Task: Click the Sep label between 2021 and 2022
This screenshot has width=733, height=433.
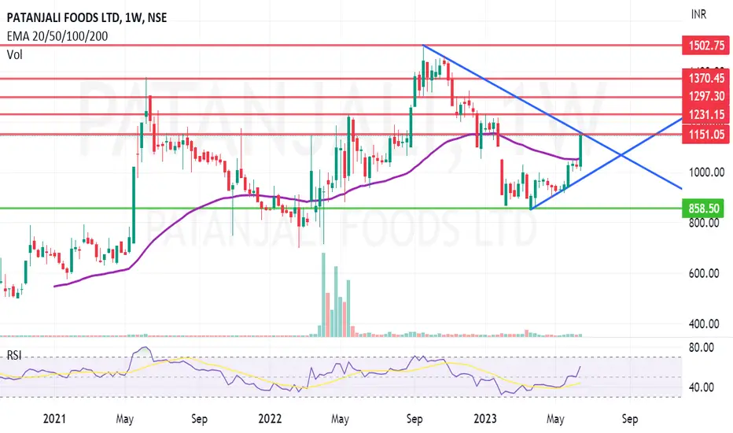Action: tap(199, 419)
